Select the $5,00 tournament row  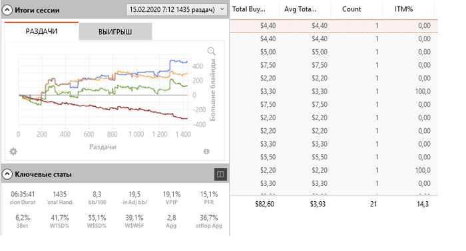334,52
